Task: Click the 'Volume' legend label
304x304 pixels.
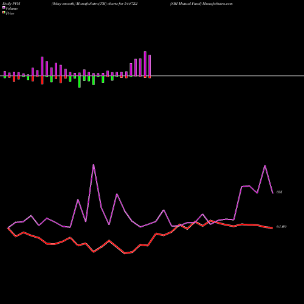Action: [x=12, y=9]
